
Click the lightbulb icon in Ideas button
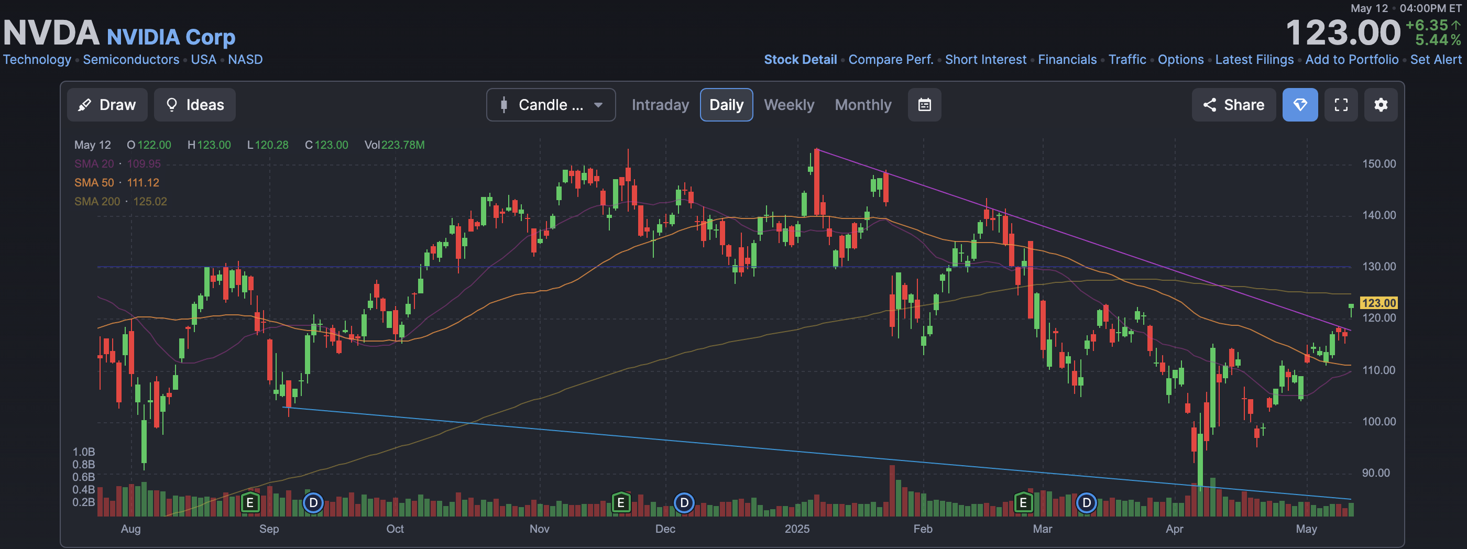[x=171, y=105]
